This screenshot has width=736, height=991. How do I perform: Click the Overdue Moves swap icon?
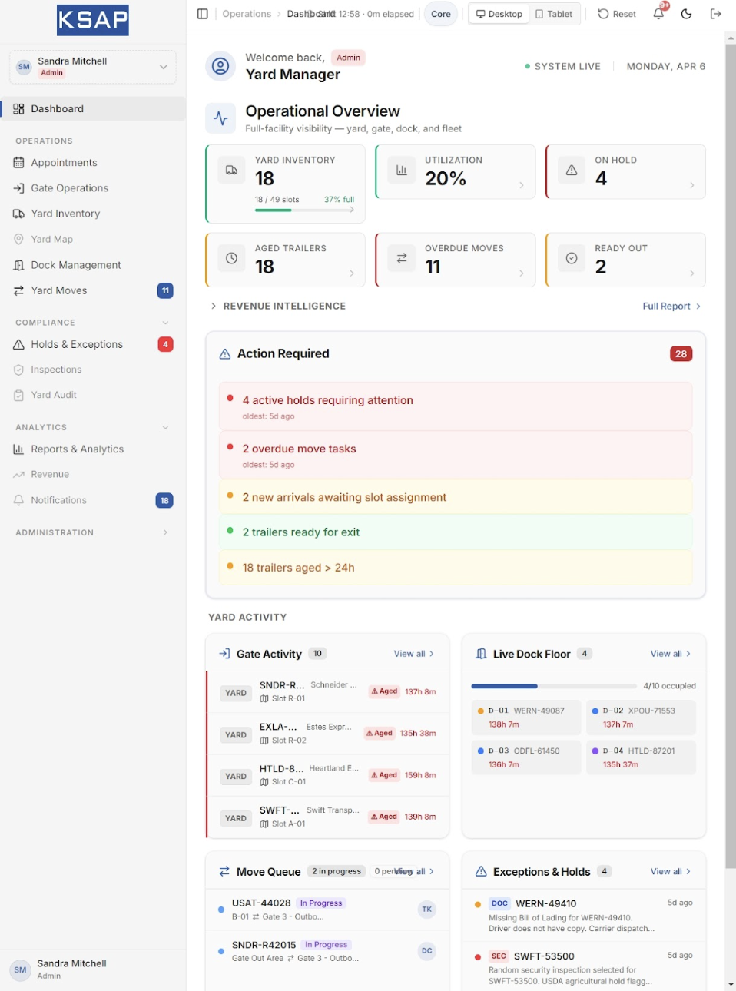402,258
